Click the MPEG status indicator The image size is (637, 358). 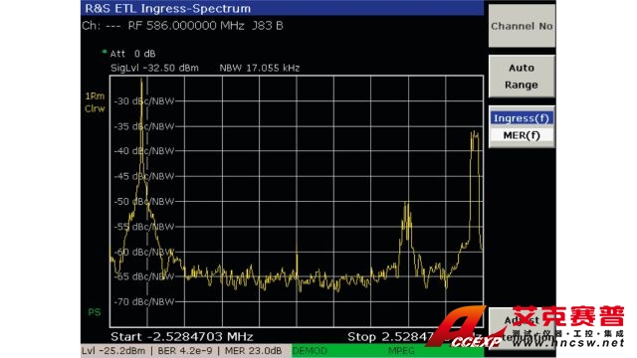401,350
